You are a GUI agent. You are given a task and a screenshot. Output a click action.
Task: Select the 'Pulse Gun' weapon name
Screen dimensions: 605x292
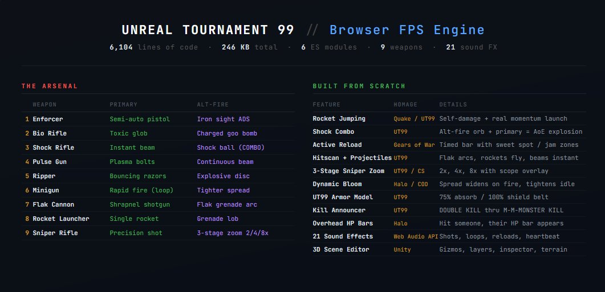(50, 162)
